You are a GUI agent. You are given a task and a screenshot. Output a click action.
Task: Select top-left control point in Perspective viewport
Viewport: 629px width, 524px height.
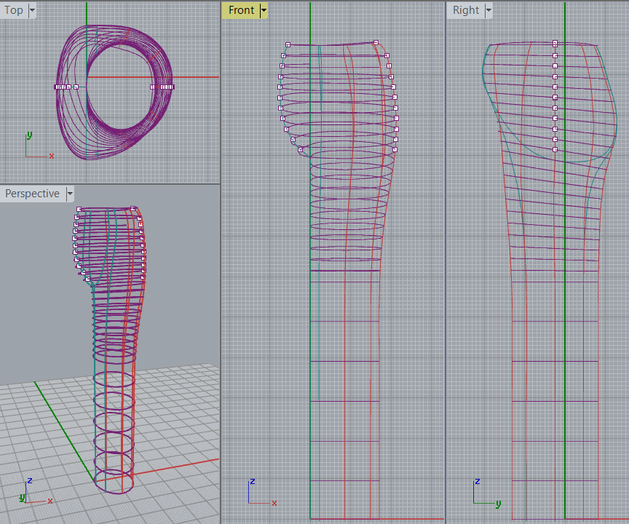tap(78, 209)
